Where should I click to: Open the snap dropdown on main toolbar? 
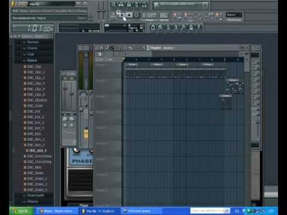(234, 15)
